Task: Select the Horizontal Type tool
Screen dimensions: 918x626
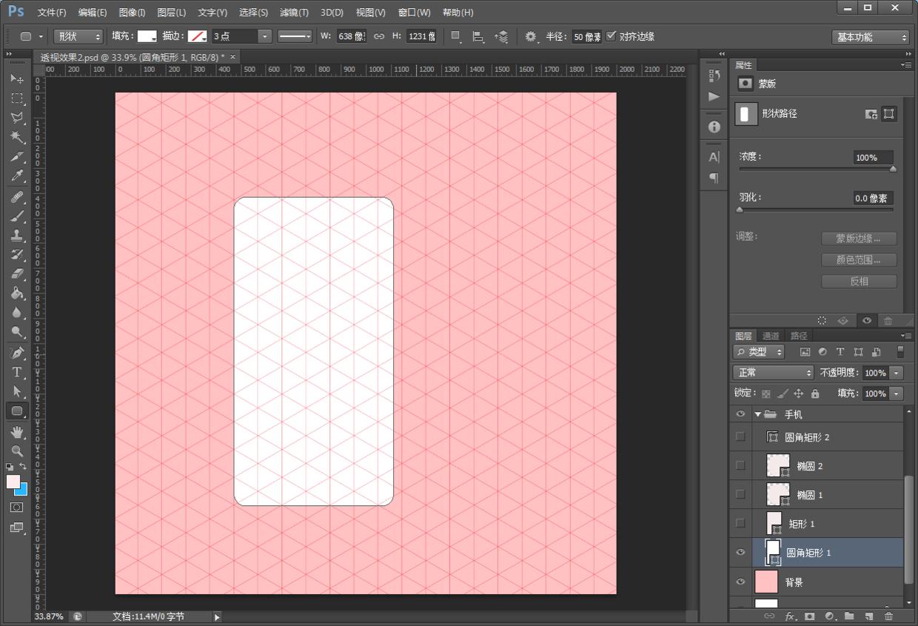Action: 17,372
